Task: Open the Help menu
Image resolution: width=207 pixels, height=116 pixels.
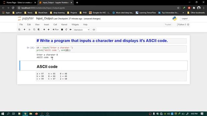Action: pos(85,24)
